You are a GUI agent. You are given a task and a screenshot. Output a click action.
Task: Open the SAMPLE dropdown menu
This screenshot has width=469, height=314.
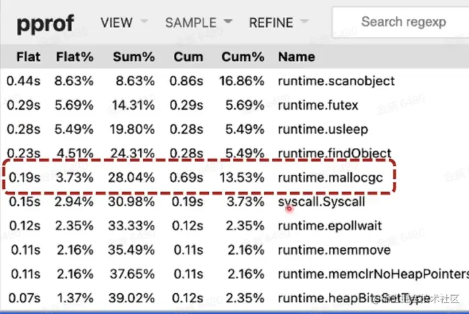pyautogui.click(x=199, y=22)
